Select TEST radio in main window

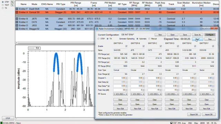click(x=3, y=5)
